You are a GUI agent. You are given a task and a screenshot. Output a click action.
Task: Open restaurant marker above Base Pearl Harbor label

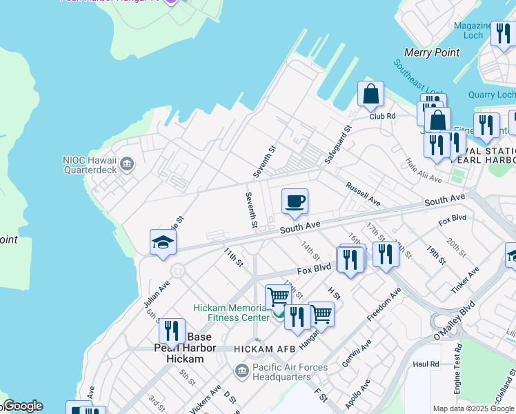[x=172, y=331]
